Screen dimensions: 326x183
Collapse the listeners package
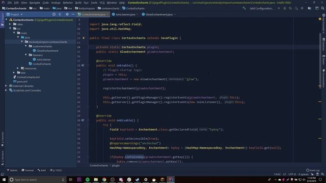[x=26, y=55]
